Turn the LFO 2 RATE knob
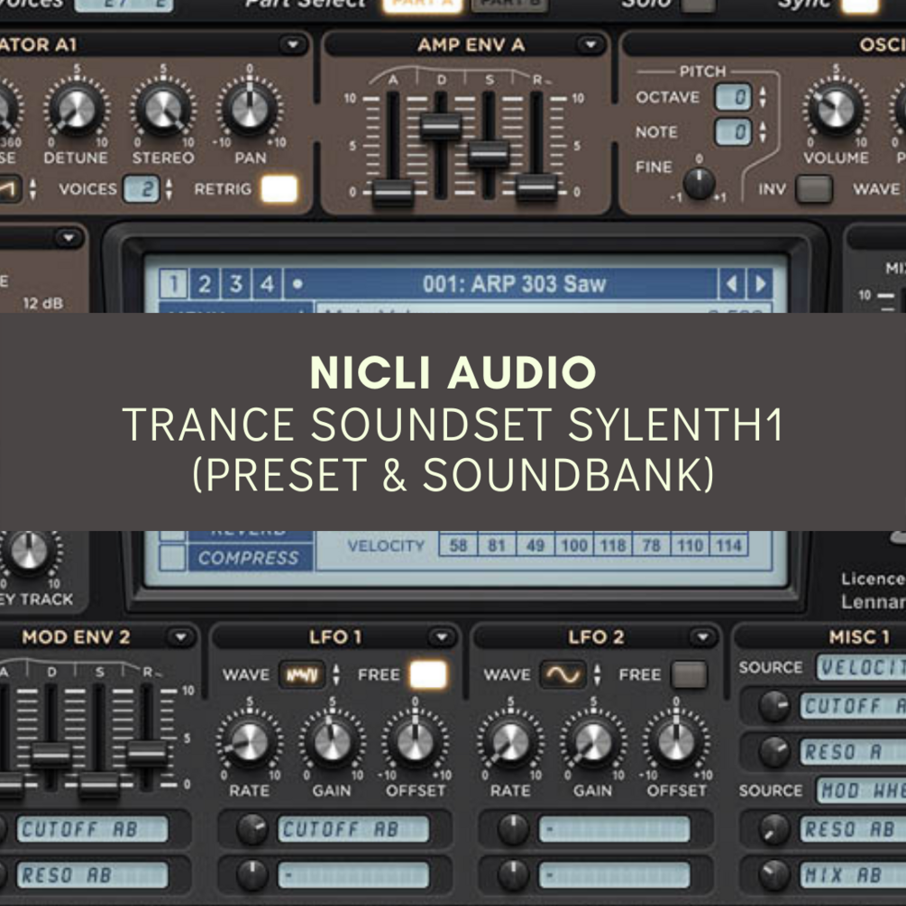This screenshot has width=906, height=906. point(510,742)
